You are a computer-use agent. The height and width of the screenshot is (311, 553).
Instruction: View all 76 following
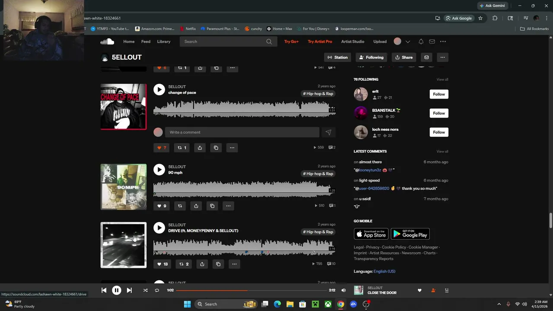tap(442, 79)
